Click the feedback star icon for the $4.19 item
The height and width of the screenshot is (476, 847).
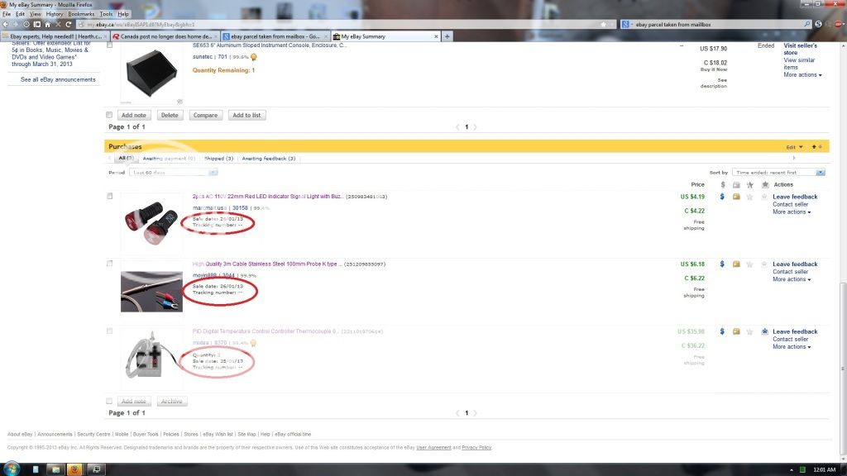pyautogui.click(x=749, y=197)
